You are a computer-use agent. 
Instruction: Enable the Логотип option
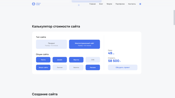click(60, 67)
